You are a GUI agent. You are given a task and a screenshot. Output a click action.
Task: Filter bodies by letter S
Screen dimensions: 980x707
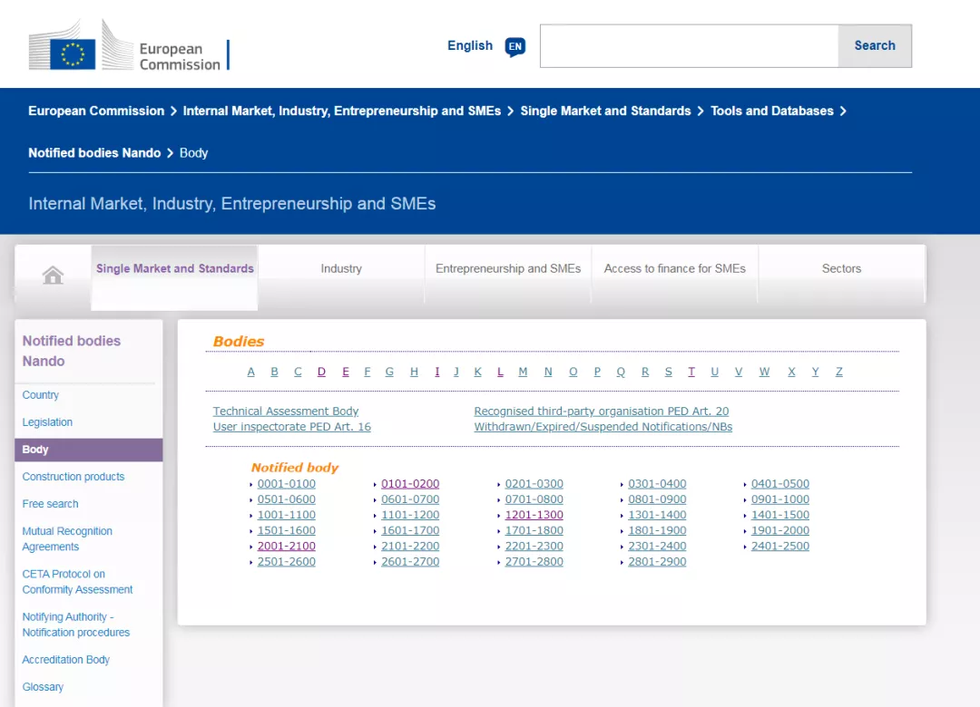coord(668,372)
